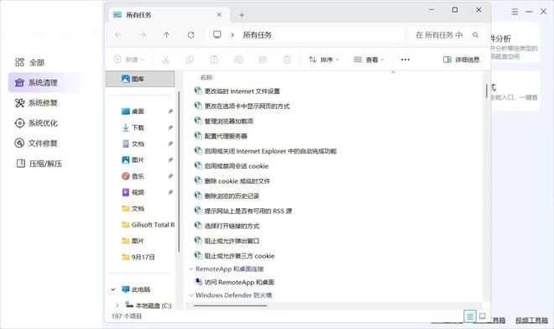Expand 本地磁盘 (C:) in navigation pane
This screenshot has height=329, width=554.
[x=118, y=305]
